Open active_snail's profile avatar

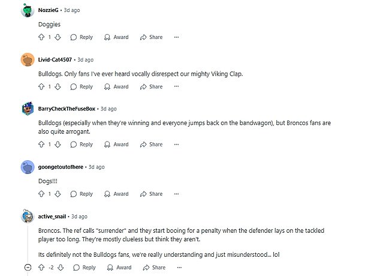tap(28, 216)
